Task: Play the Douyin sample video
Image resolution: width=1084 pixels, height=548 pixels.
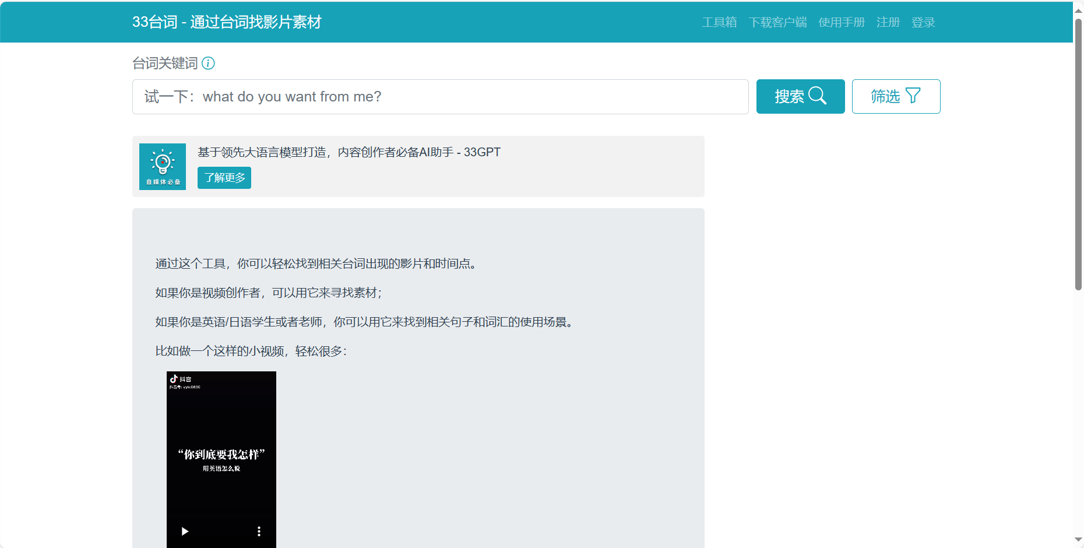Action: [x=185, y=531]
